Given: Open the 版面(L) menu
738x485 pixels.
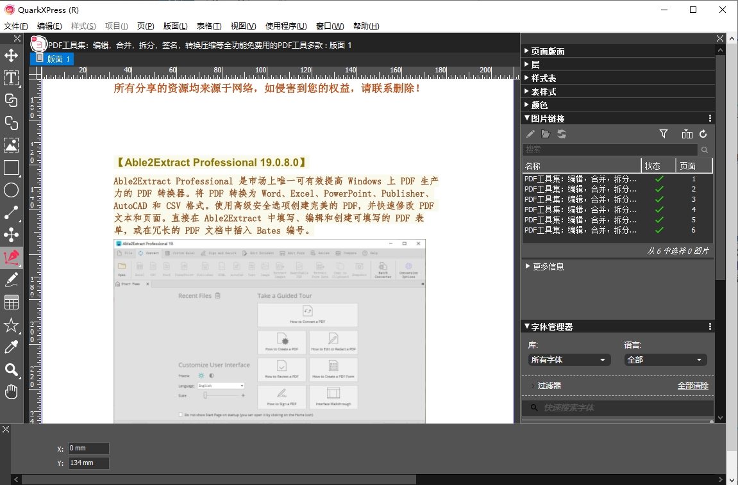Looking at the screenshot, I should pyautogui.click(x=176, y=26).
